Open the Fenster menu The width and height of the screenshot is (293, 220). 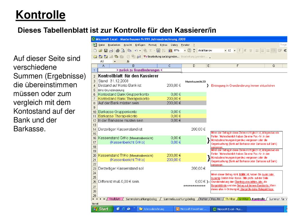click(x=185, y=45)
